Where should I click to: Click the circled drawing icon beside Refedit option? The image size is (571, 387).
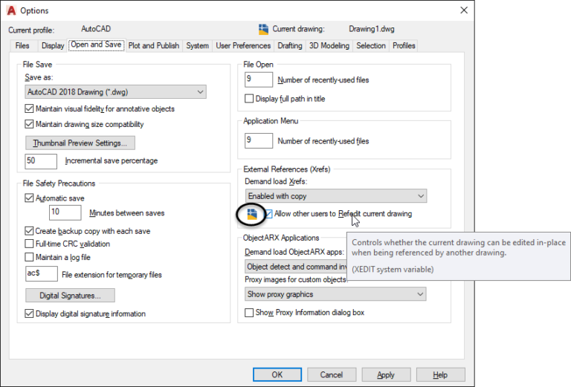pyautogui.click(x=252, y=215)
